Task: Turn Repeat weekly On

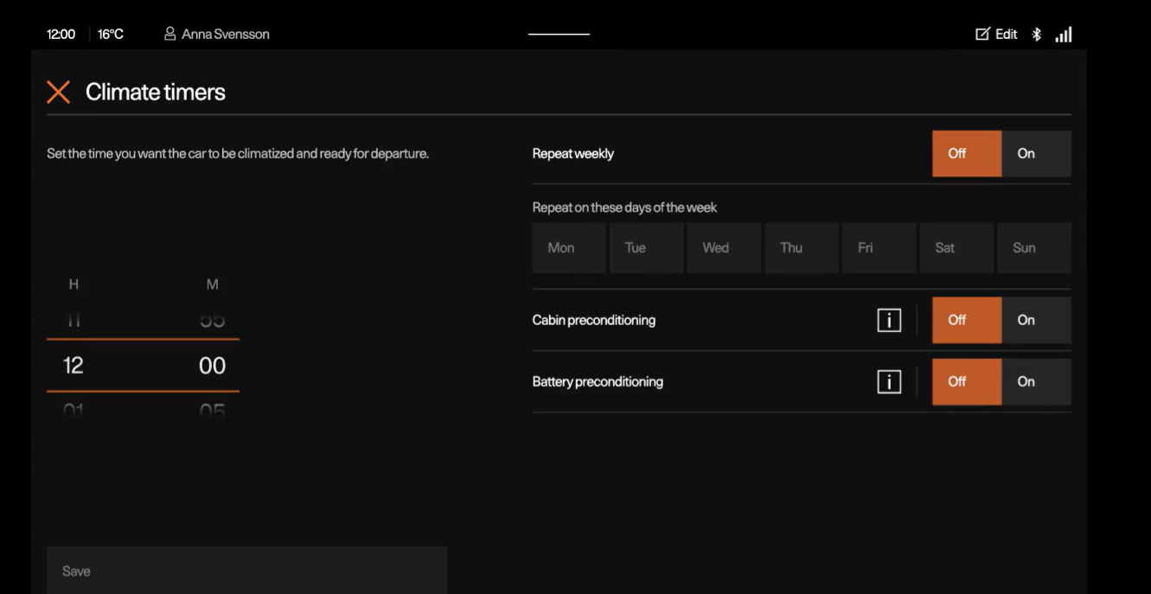Action: [1035, 154]
